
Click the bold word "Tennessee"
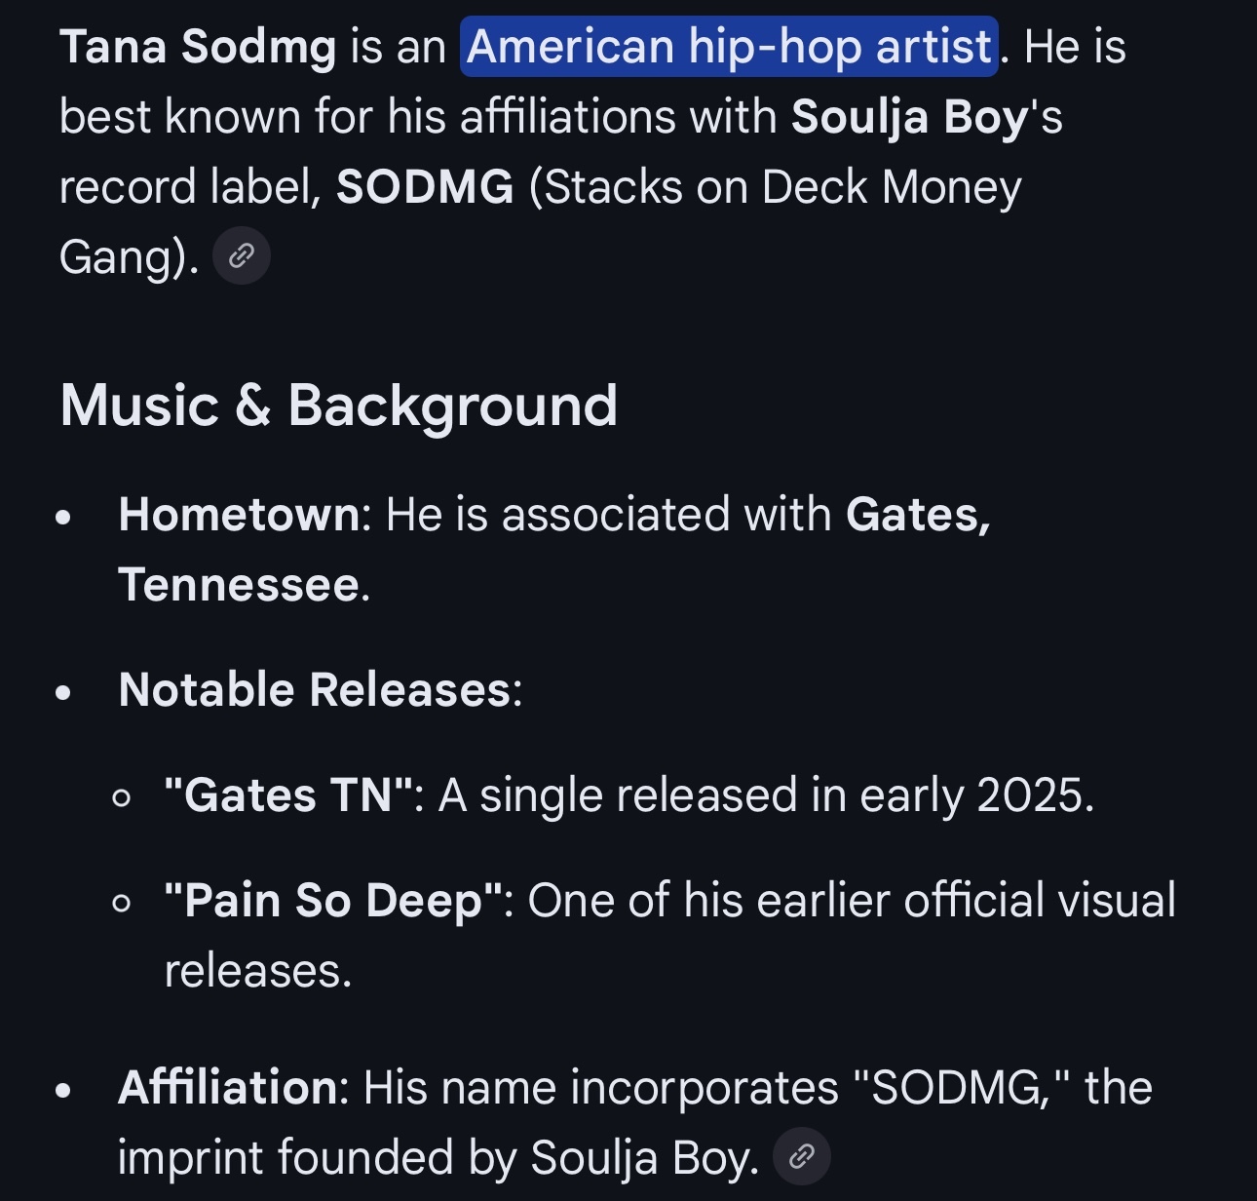(x=239, y=585)
